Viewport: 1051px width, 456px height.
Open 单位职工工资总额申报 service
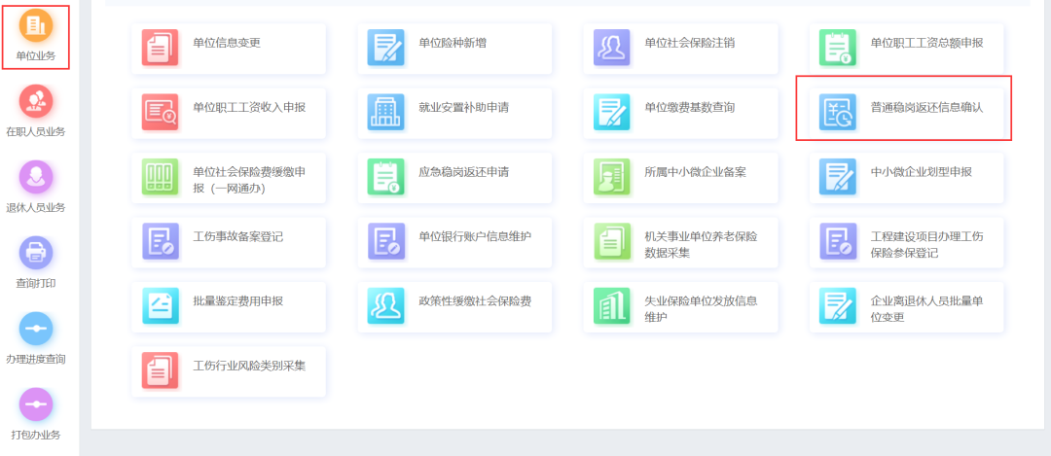pyautogui.click(x=925, y=43)
